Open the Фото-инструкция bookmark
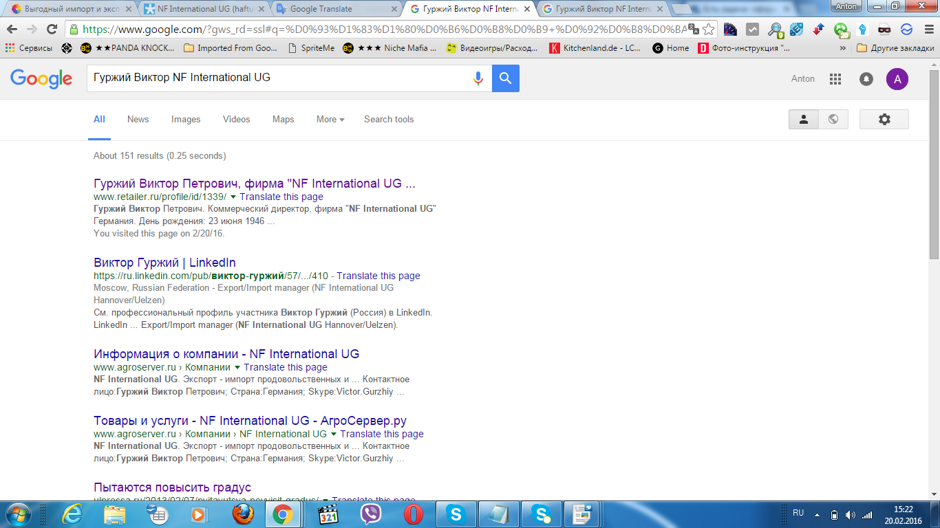 (x=745, y=48)
